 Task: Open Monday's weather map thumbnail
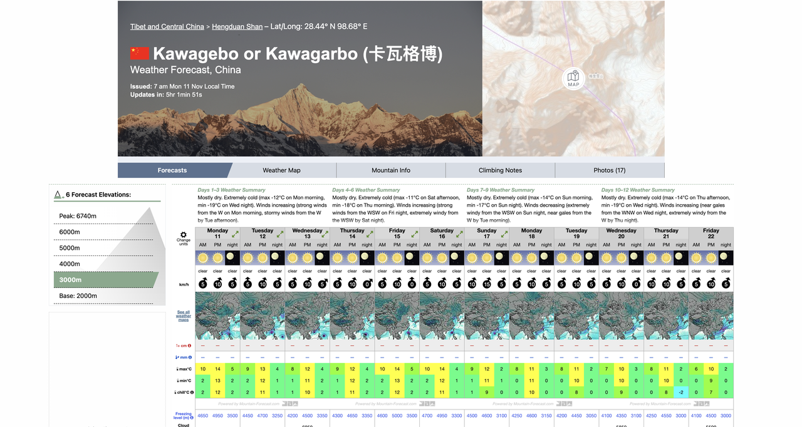(217, 316)
